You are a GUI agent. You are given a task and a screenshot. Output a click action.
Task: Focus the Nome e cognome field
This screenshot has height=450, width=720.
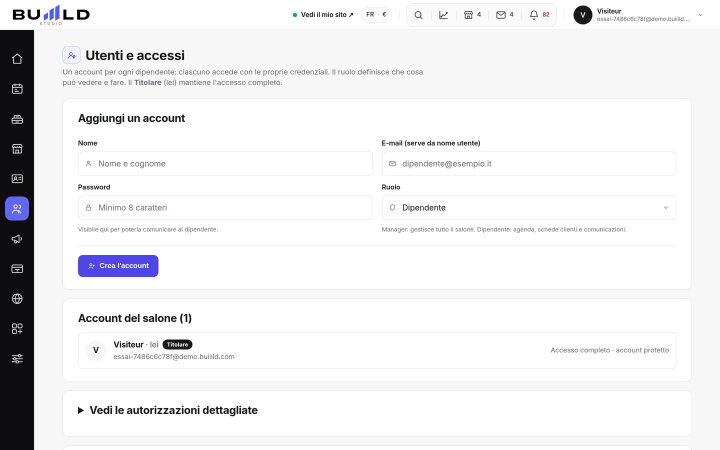(225, 163)
